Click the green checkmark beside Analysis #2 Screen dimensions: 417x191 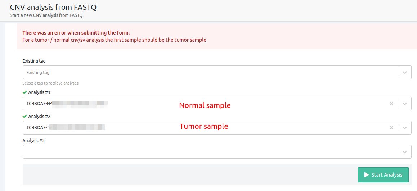click(x=24, y=117)
